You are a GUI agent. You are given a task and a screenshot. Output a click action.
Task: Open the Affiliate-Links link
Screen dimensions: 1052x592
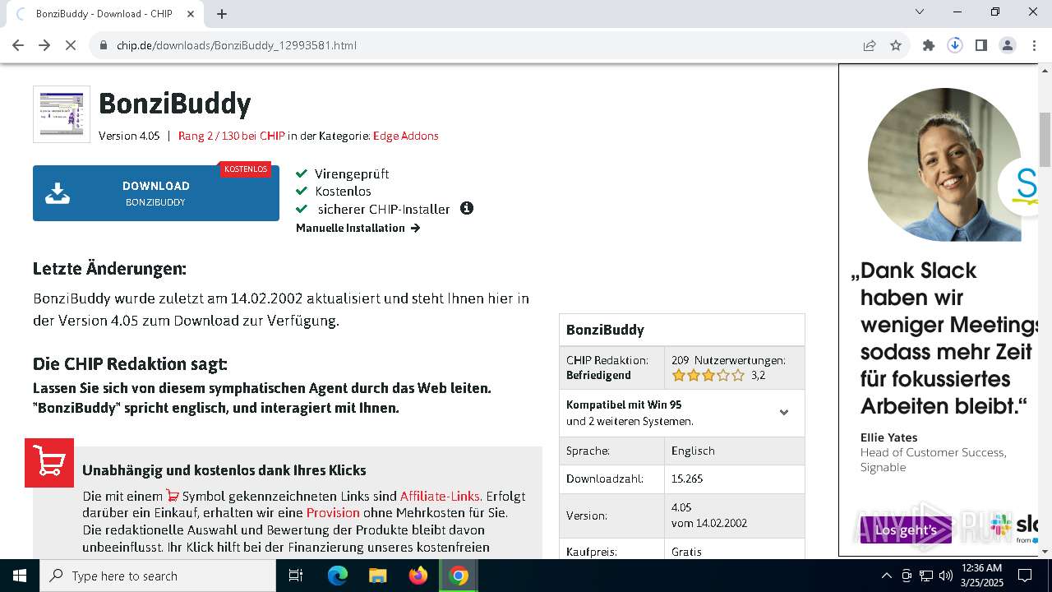[x=440, y=496]
